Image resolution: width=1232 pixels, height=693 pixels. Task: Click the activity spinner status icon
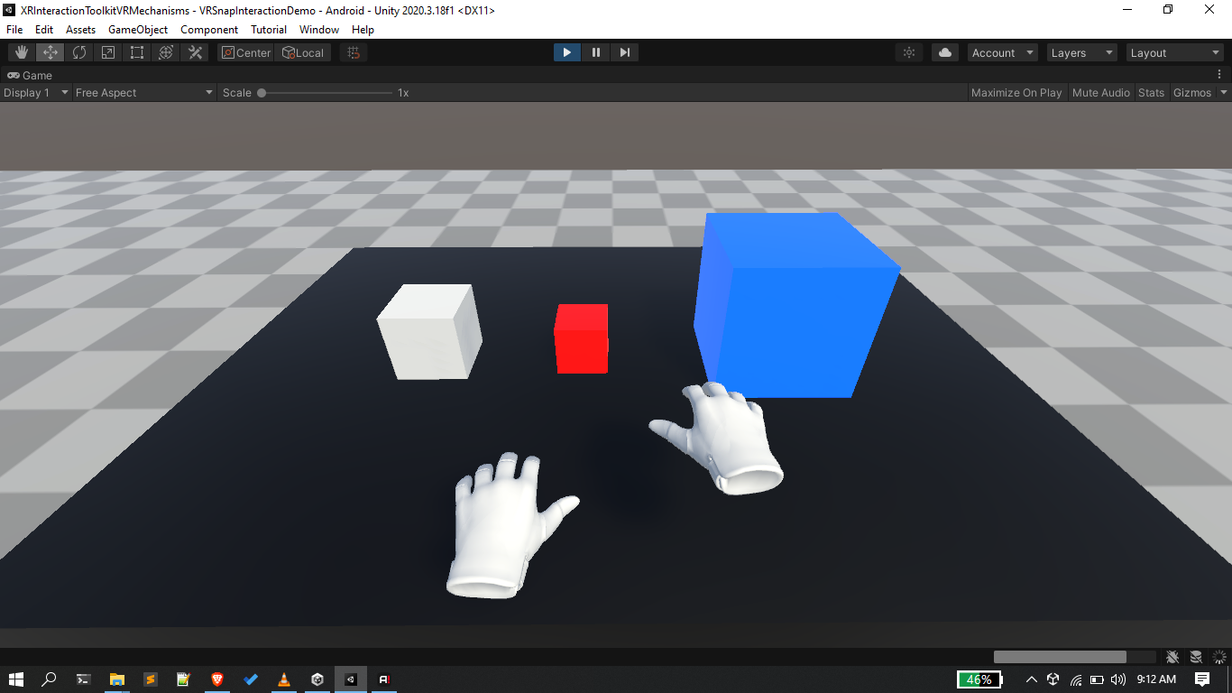(1219, 657)
